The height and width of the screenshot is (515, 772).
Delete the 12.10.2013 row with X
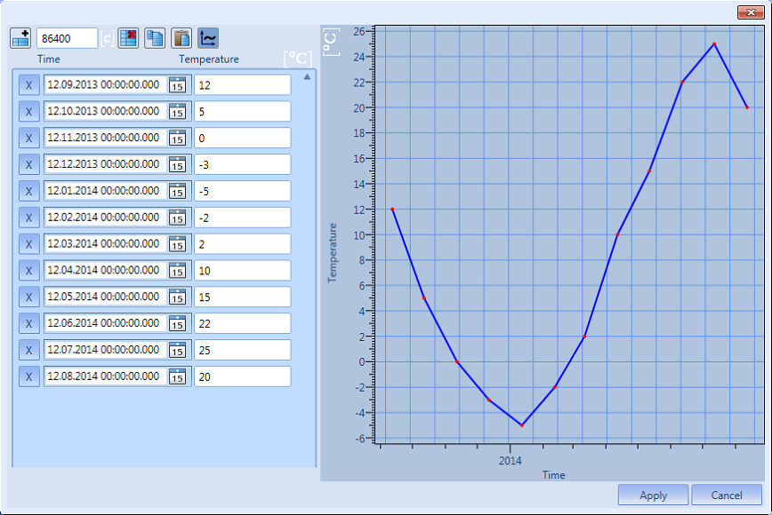29,112
